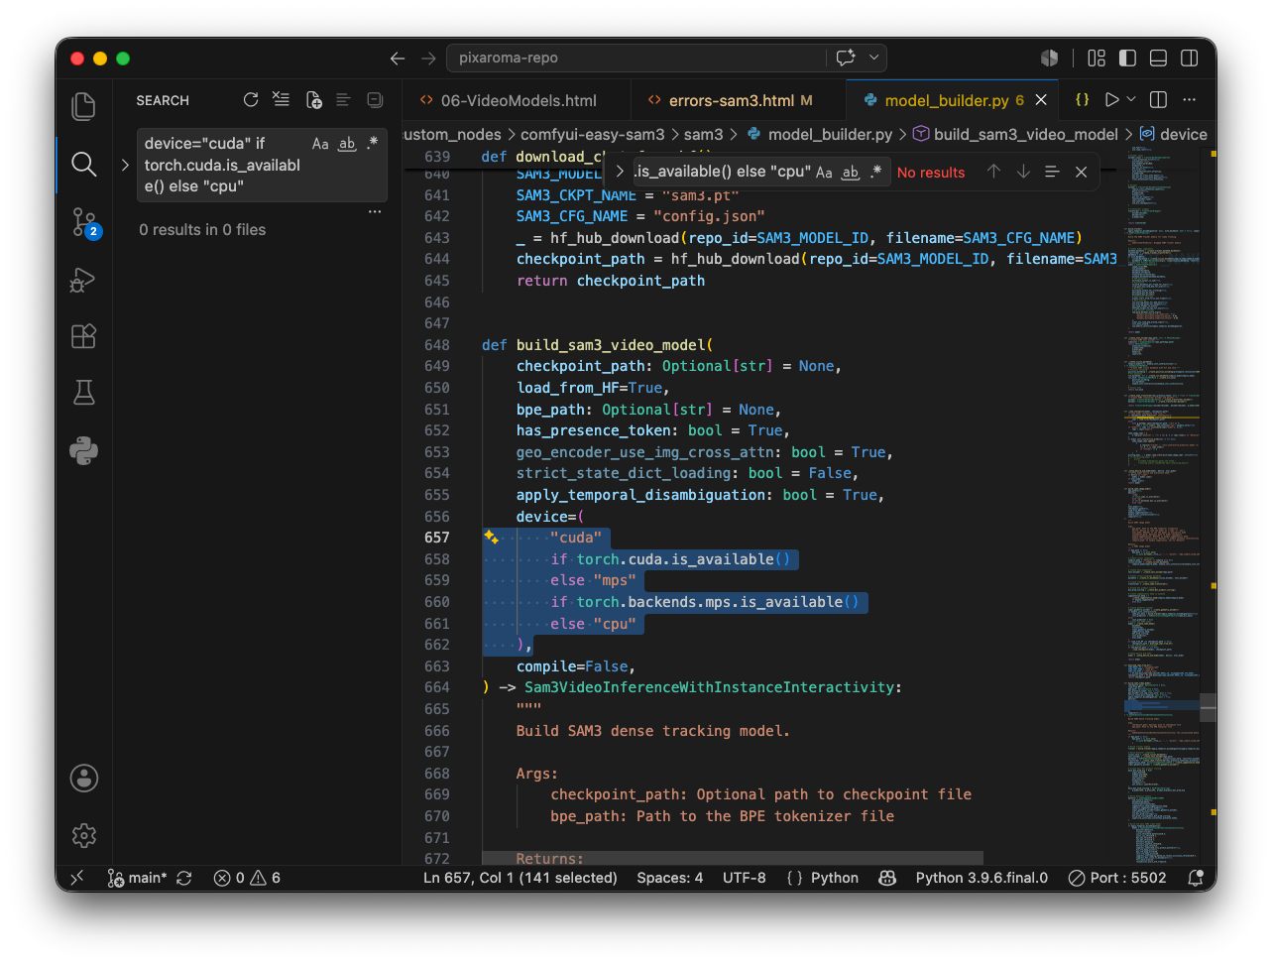Open the Run and Debug view
1272x965 pixels.
84,280
